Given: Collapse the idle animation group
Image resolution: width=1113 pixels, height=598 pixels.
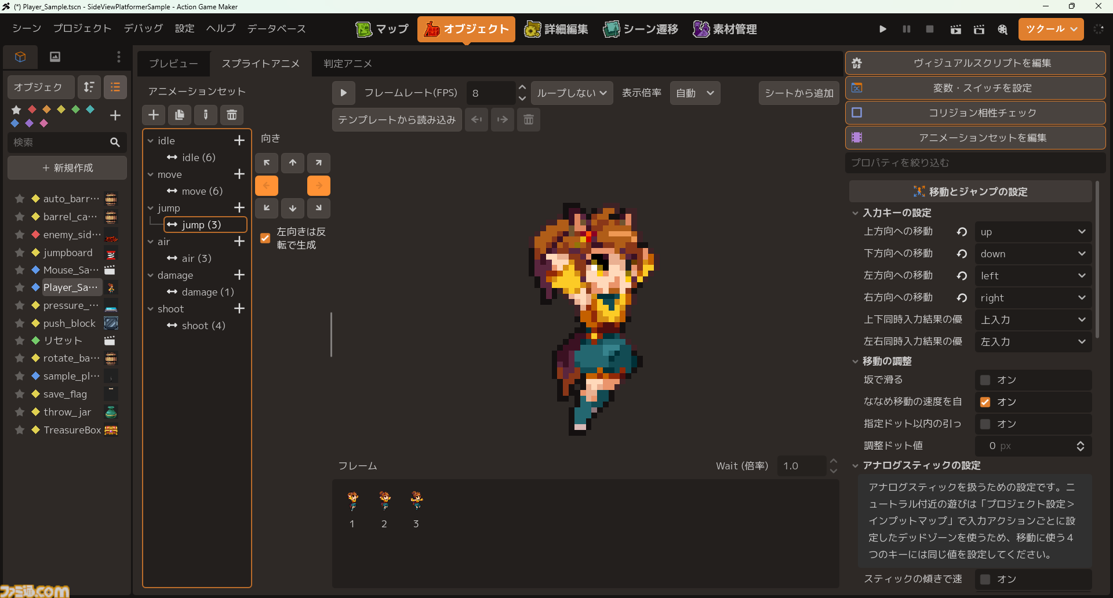Looking at the screenshot, I should pyautogui.click(x=151, y=141).
